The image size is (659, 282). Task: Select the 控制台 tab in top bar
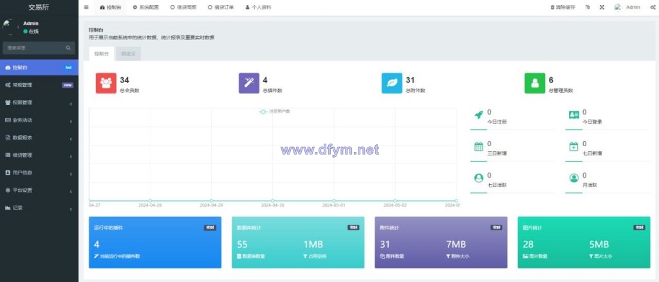[x=110, y=7]
